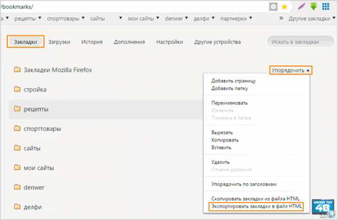
Task: Click the purple feather extension icon
Action: coord(301,7)
